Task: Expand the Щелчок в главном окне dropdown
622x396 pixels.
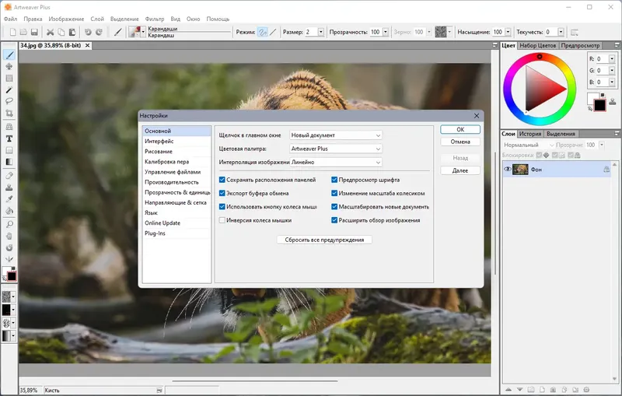Action: [x=336, y=135]
